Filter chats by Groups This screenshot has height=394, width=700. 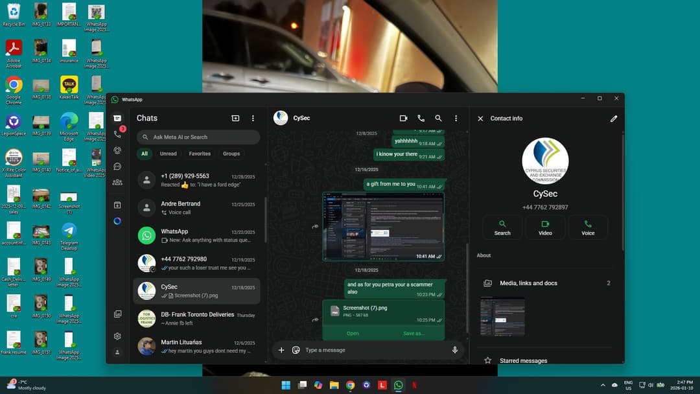[231, 154]
